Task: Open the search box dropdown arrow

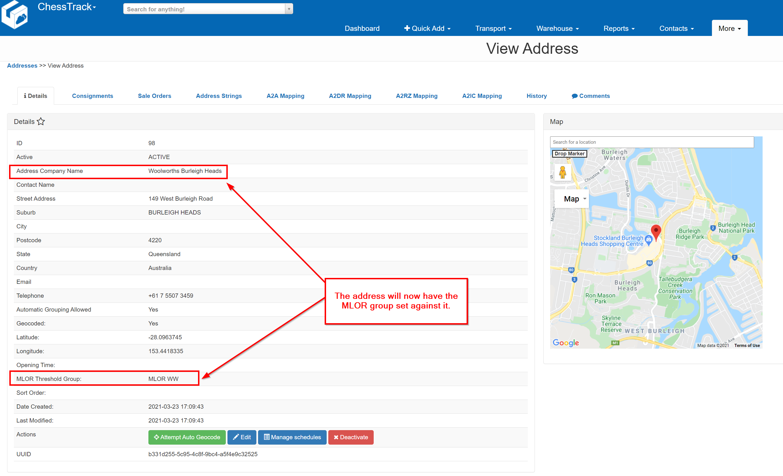Action: click(x=289, y=9)
